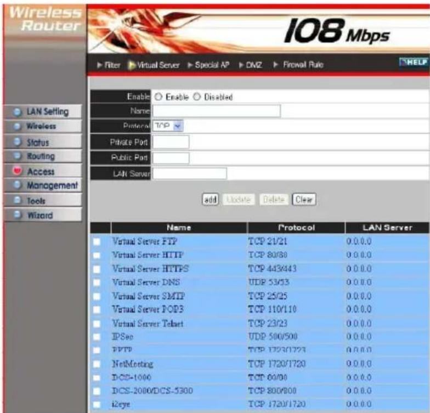Select the NetMeeting entry name
Viewport: 430px width, 413px height.
[x=133, y=364]
